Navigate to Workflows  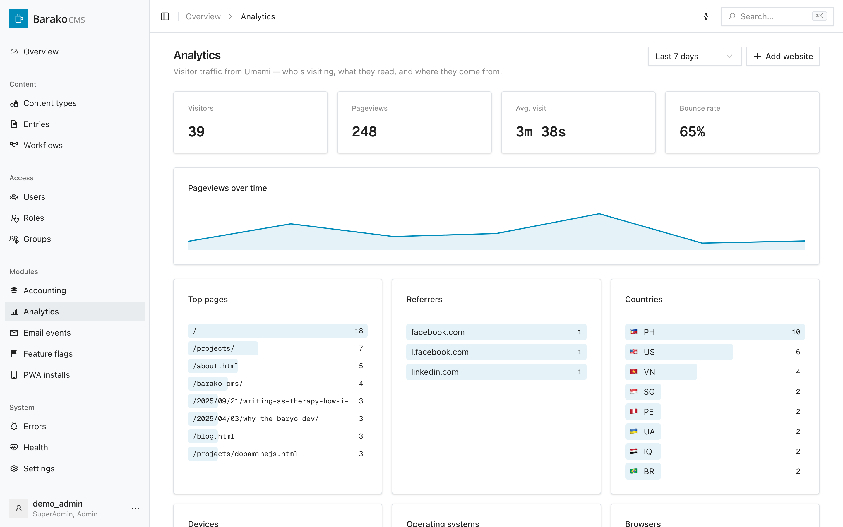click(x=75, y=145)
